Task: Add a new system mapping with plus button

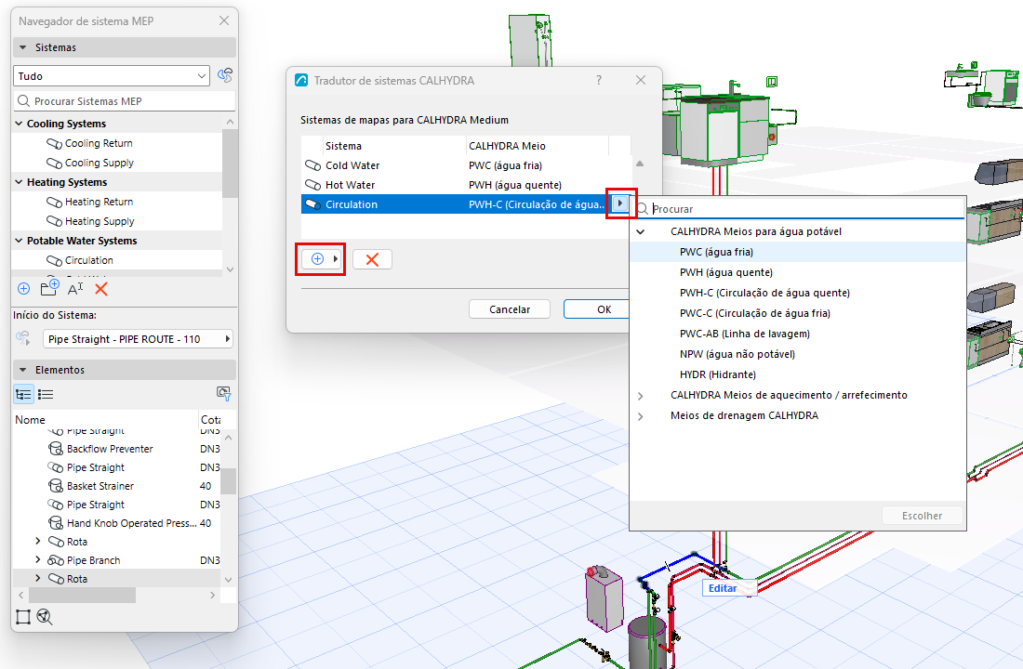Action: [x=320, y=259]
